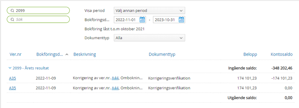
Task: Open linked voucher A44 in second row description
Action: click(115, 88)
